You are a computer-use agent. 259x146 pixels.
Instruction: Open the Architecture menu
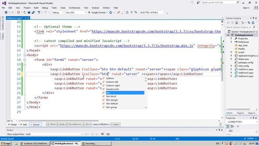(74, 8)
